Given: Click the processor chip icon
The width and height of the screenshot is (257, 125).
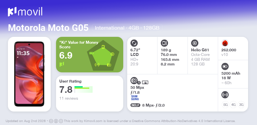Looking at the screenshot, I should click(195, 43).
